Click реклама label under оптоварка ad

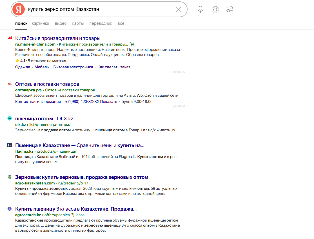click(x=179, y=106)
